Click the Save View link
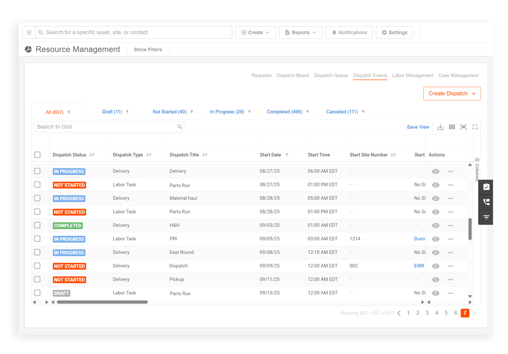This screenshot has height=354, width=508. (418, 127)
